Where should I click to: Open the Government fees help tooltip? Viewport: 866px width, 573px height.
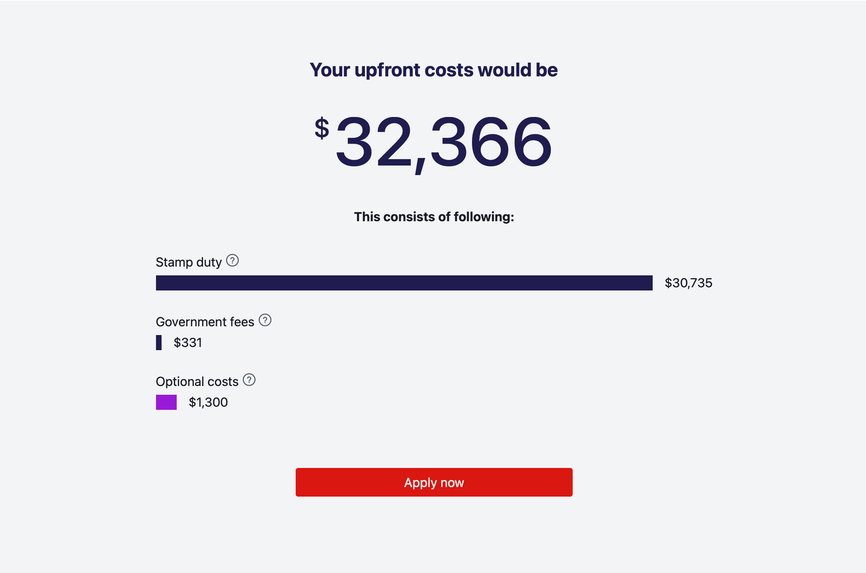265,320
